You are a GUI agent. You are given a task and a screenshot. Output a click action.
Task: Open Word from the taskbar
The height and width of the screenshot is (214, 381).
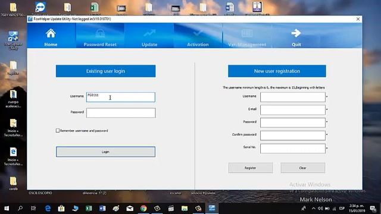pyautogui.click(x=102, y=208)
